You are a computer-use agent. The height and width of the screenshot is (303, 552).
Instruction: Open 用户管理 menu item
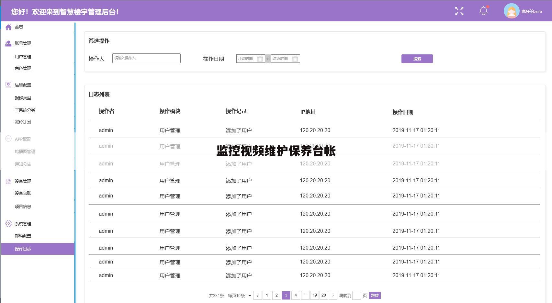23,57
